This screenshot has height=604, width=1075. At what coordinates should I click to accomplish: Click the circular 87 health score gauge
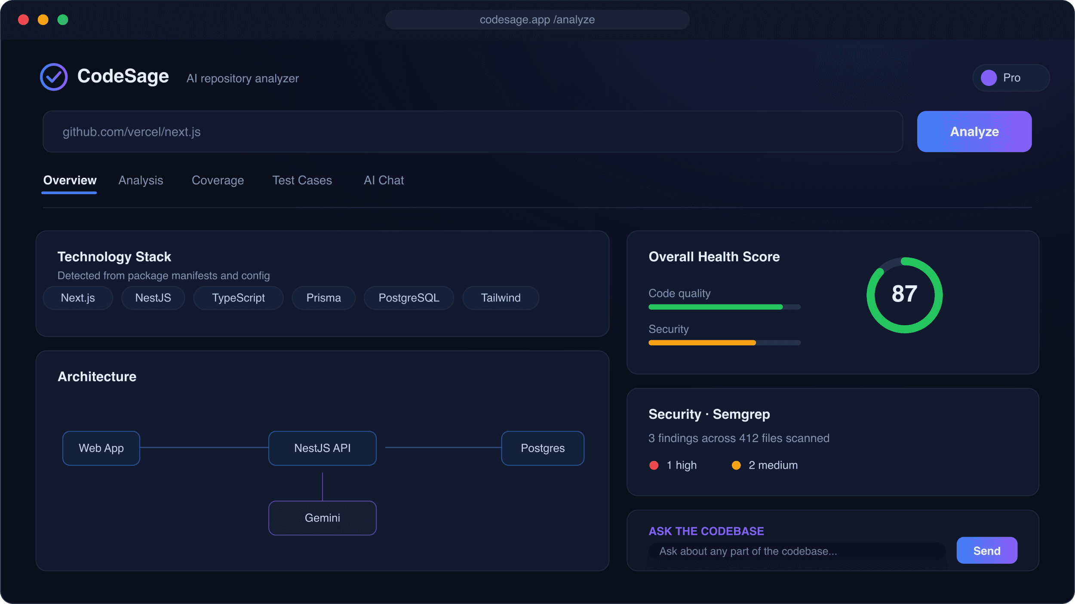904,295
